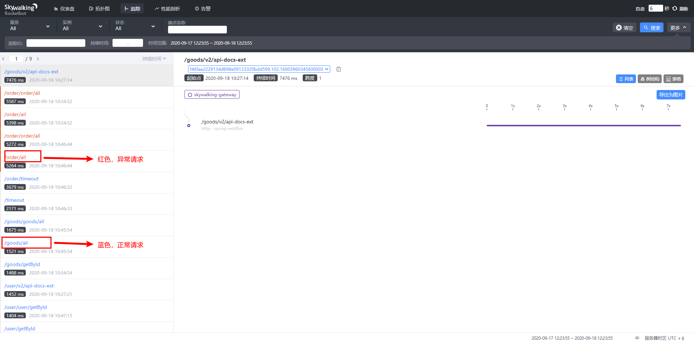The width and height of the screenshot is (694, 343).
Task: Open the /order/all trace with 5264 ms
Action: (x=87, y=161)
